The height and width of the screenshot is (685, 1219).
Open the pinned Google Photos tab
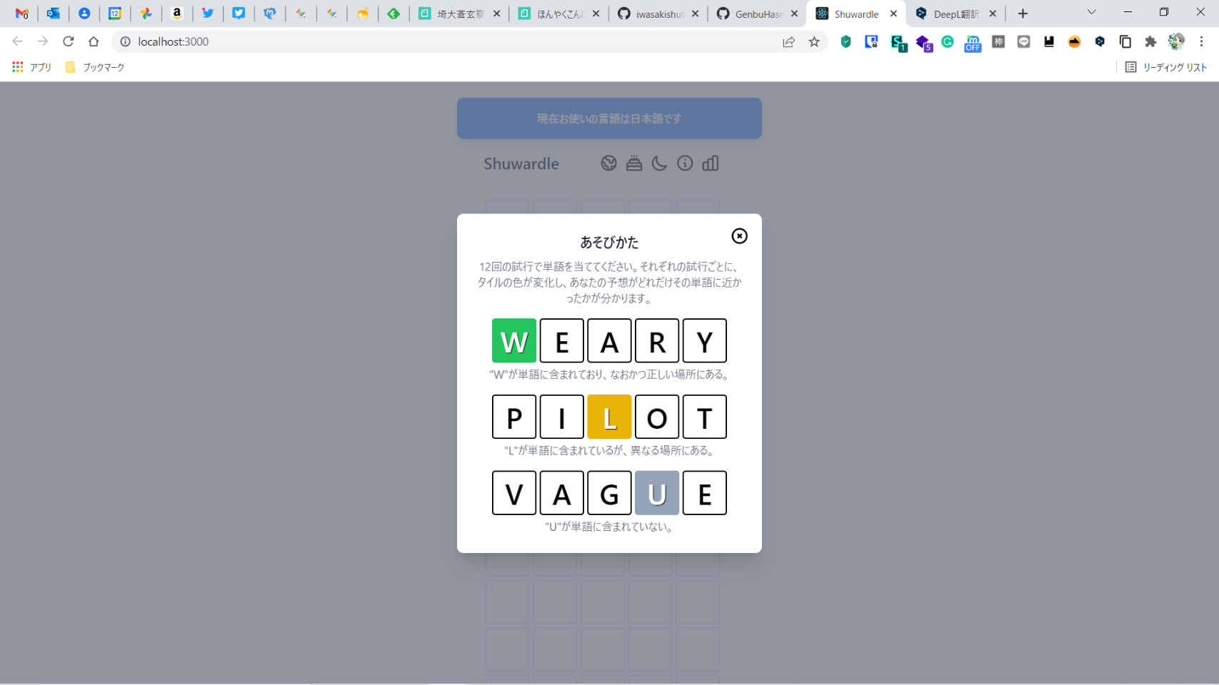pos(146,14)
